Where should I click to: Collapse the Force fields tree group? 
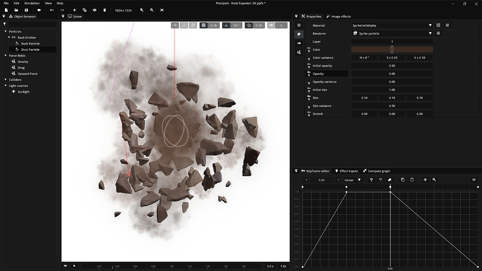[6, 55]
